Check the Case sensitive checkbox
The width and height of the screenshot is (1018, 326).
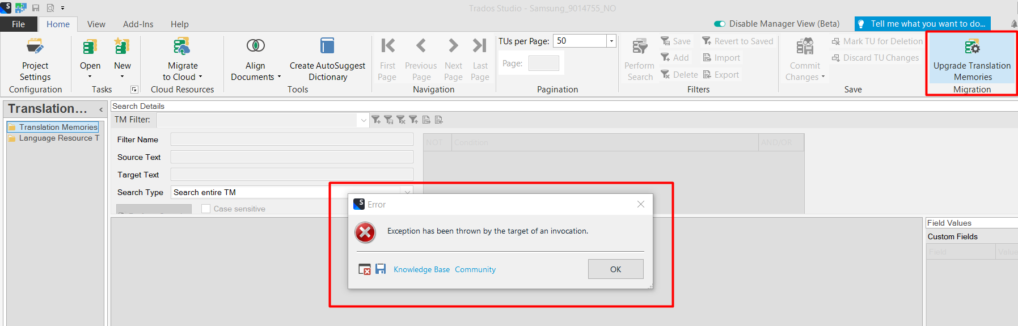click(x=206, y=209)
